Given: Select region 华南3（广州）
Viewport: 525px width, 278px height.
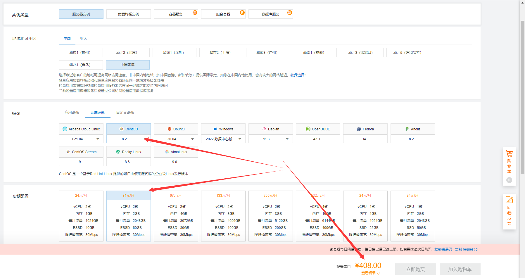Looking at the screenshot, I should click(x=268, y=53).
